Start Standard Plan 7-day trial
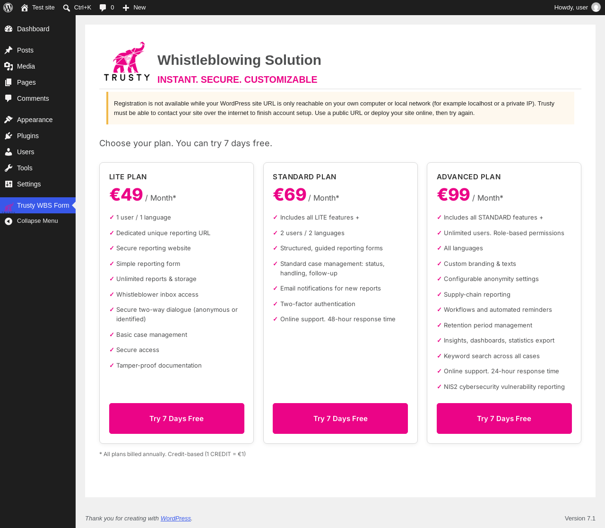605x528 pixels. (340, 419)
